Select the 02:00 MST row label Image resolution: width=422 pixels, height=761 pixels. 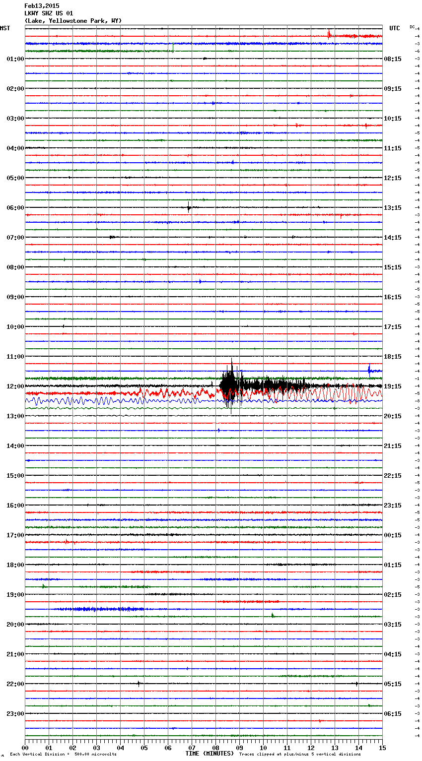pyautogui.click(x=15, y=89)
